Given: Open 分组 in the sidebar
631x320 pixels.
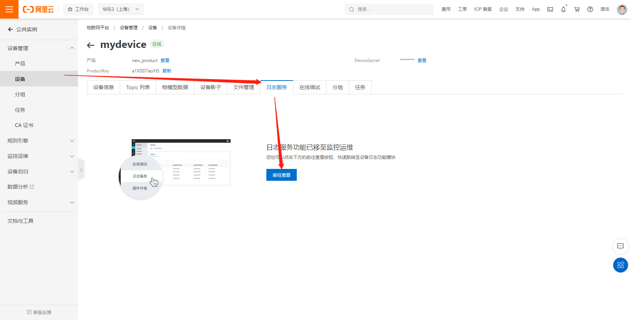Looking at the screenshot, I should tap(39, 94).
